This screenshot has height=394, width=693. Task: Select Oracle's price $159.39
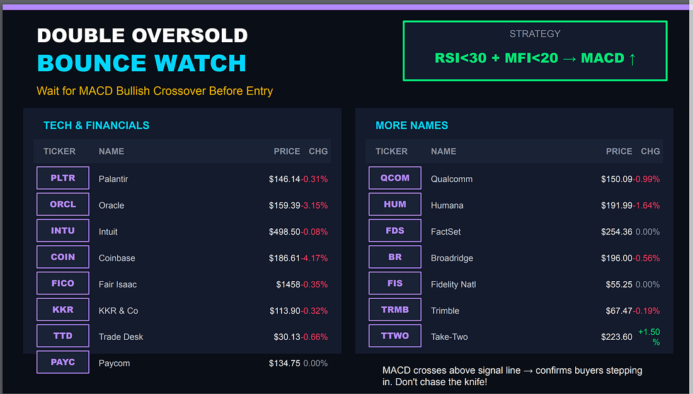pos(285,205)
